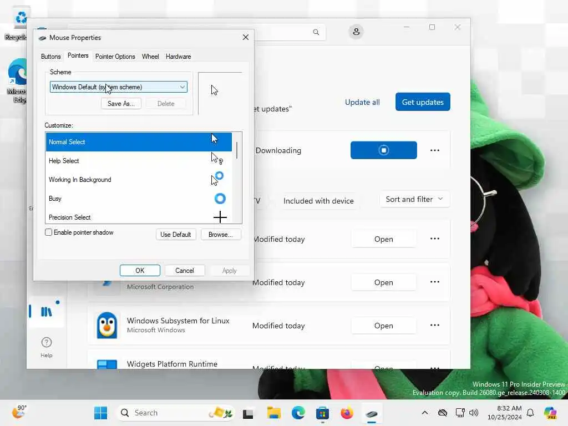Expand the Scheme dropdown list
Image resolution: width=568 pixels, height=426 pixels.
[119, 87]
